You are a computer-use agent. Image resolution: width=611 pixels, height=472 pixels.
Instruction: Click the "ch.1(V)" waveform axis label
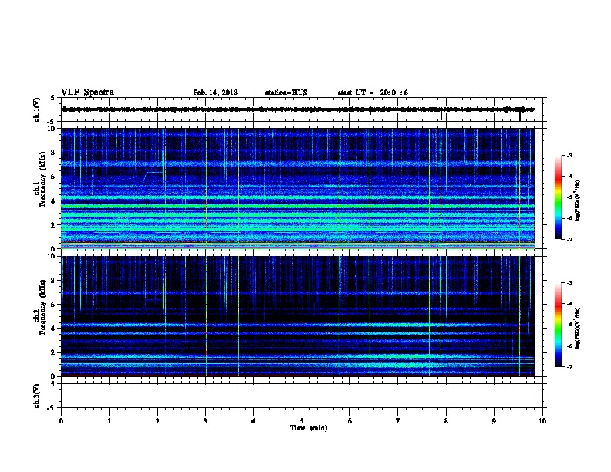click(x=36, y=110)
